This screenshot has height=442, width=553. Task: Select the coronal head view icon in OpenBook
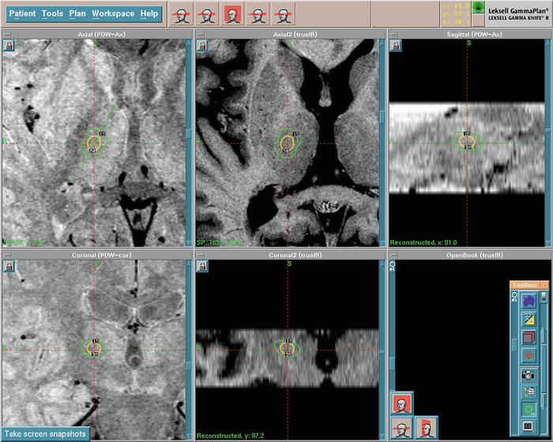(402, 405)
